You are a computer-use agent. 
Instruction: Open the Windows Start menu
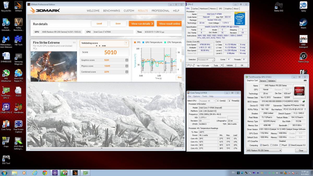tap(4, 173)
